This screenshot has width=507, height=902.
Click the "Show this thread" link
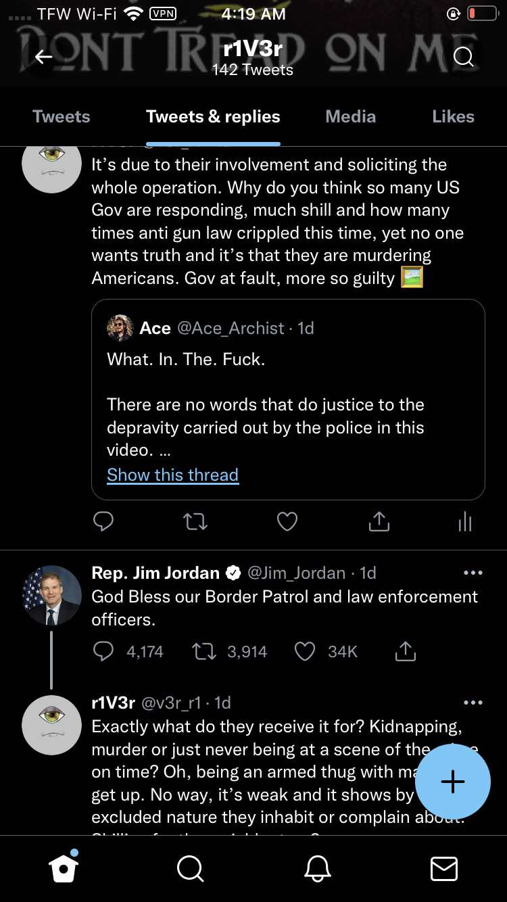point(172,475)
